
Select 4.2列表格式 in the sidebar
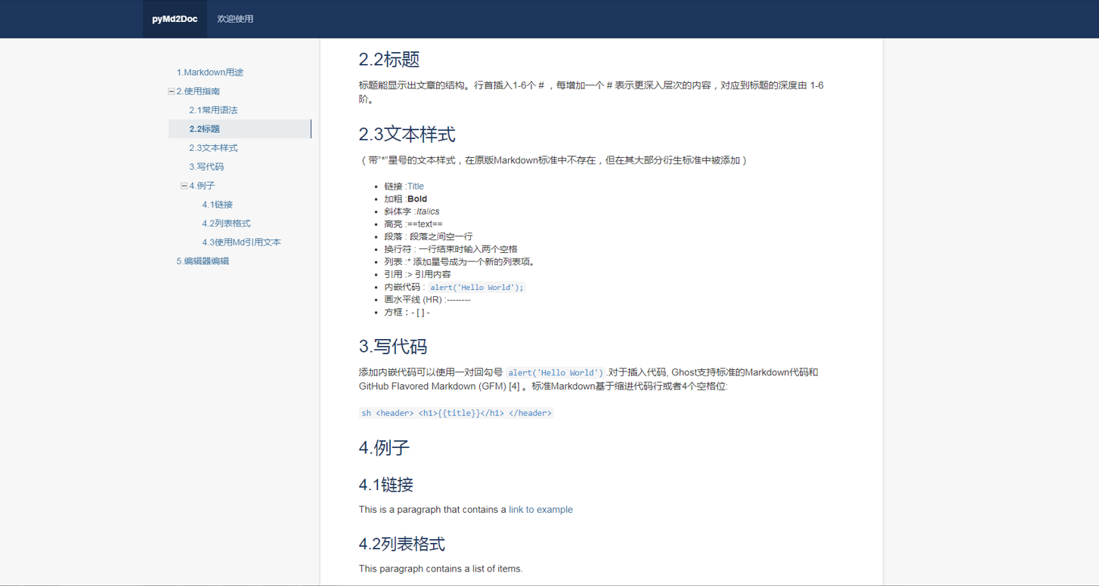pos(224,223)
